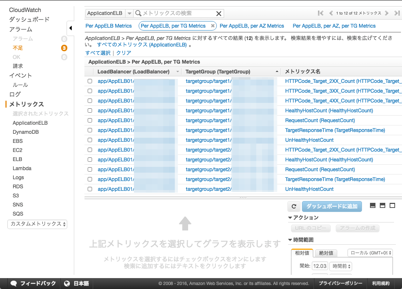Switch graph panel to split view
The height and width of the screenshot is (289, 402).
[x=382, y=205]
